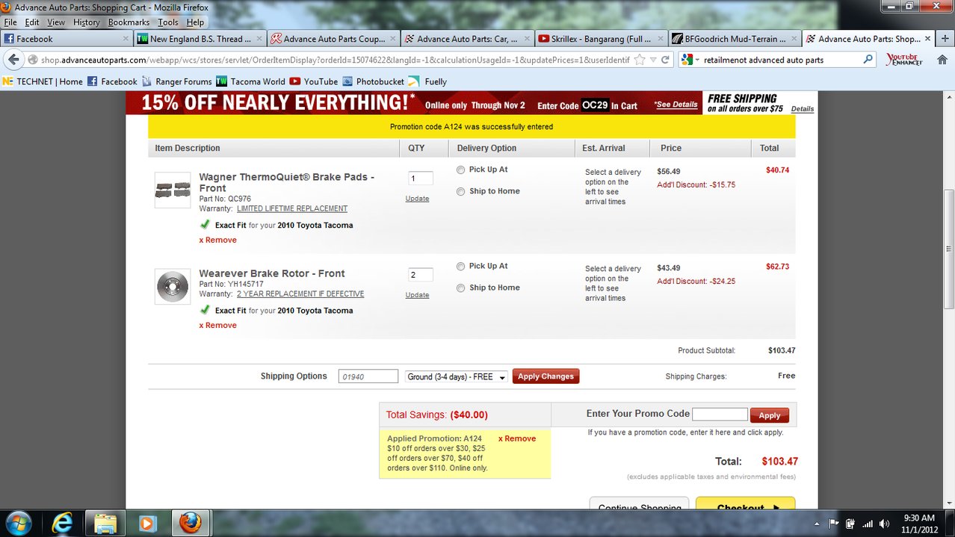Click Update under Wearever brake rotor quantity
955x537 pixels.
click(417, 295)
